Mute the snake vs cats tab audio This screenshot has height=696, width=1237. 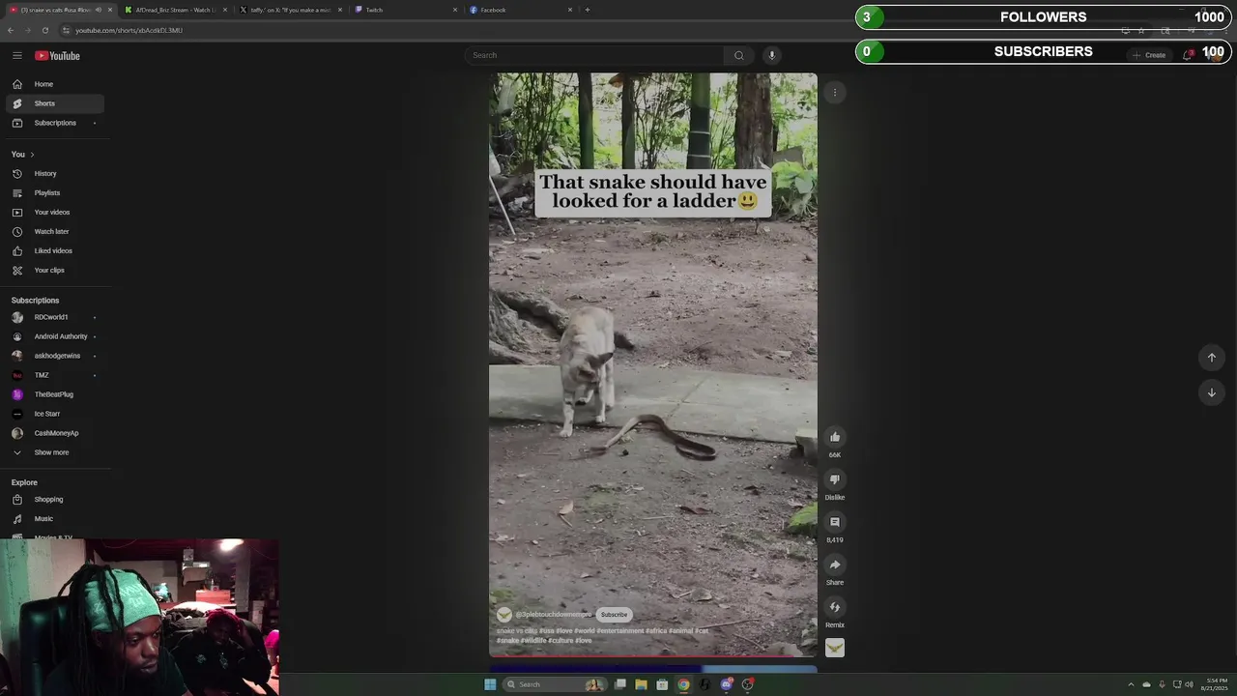pyautogui.click(x=98, y=10)
